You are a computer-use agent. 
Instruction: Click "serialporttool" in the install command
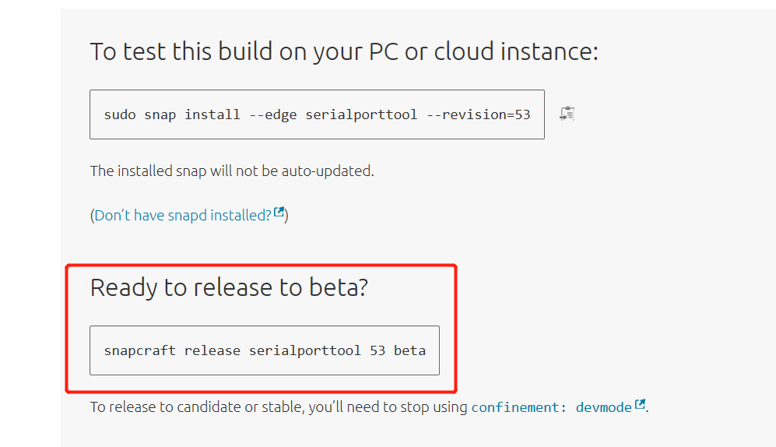pos(362,114)
